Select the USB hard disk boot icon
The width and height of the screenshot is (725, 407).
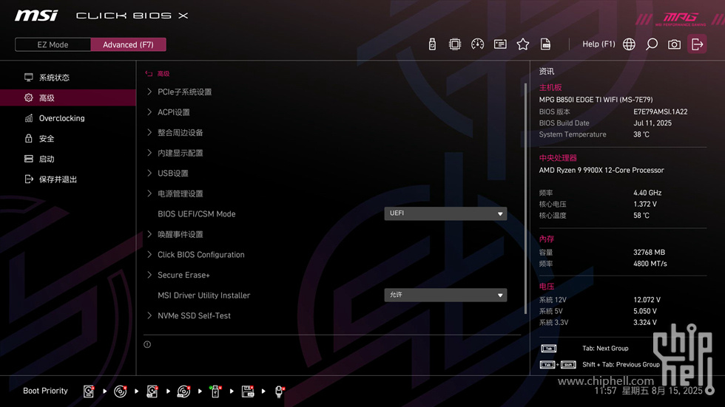152,391
